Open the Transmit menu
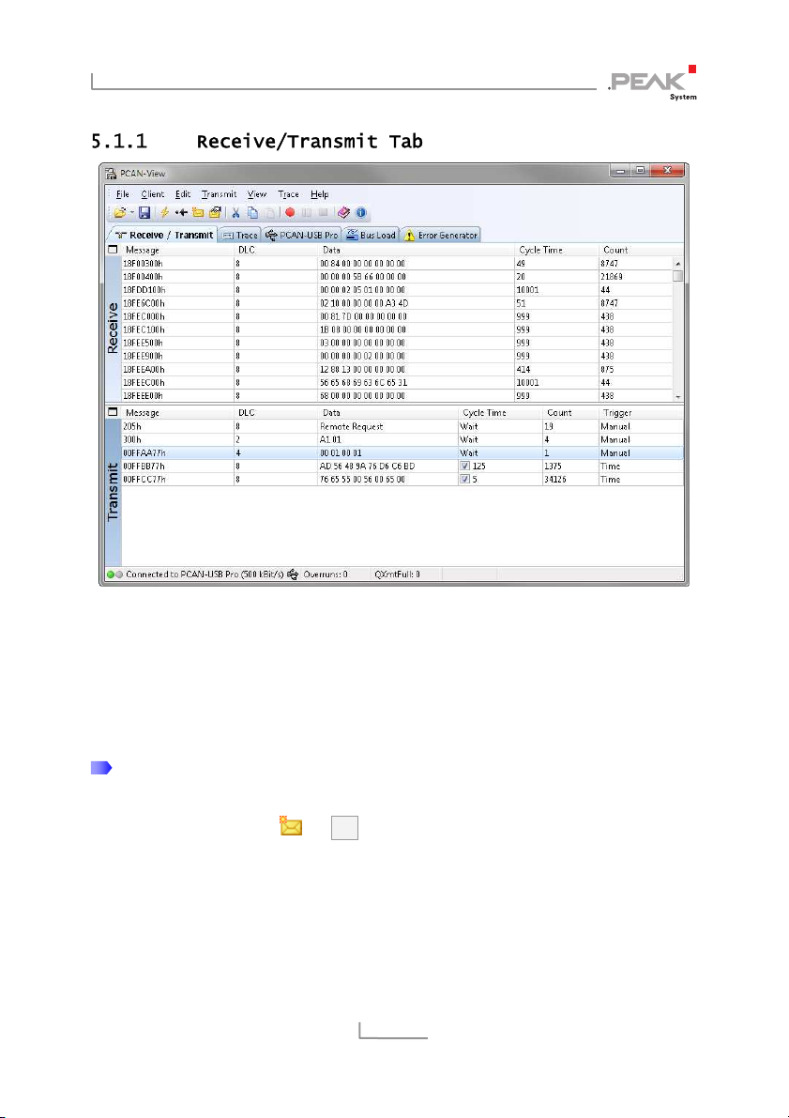The height and width of the screenshot is (1118, 789). tap(220, 194)
